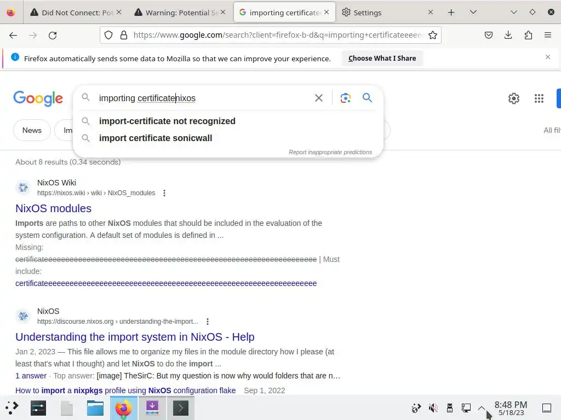This screenshot has width=561, height=420.
Task: Go to the Google logo homepage
Action: (38, 98)
